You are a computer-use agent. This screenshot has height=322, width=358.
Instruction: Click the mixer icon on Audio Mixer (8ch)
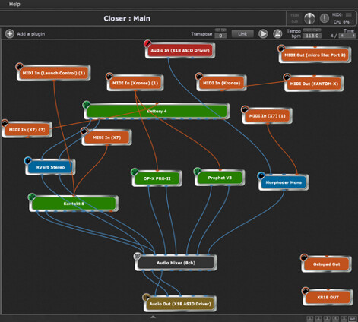point(137,256)
